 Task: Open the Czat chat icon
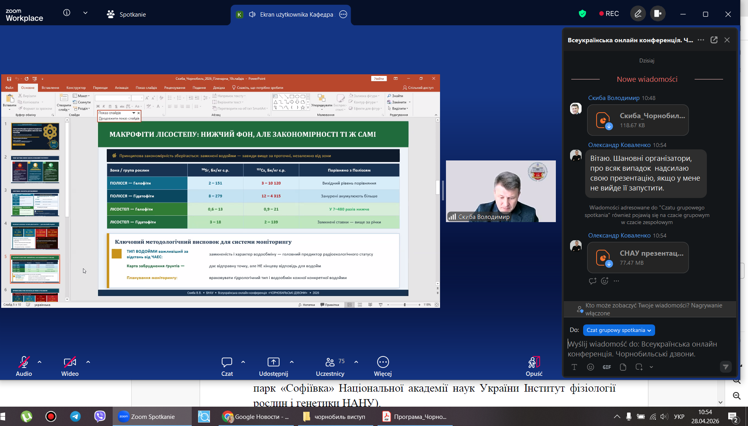click(x=227, y=362)
